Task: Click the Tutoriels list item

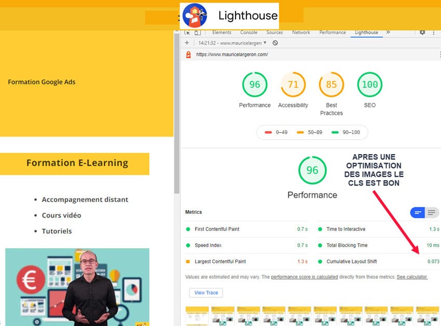Action: coord(57,231)
